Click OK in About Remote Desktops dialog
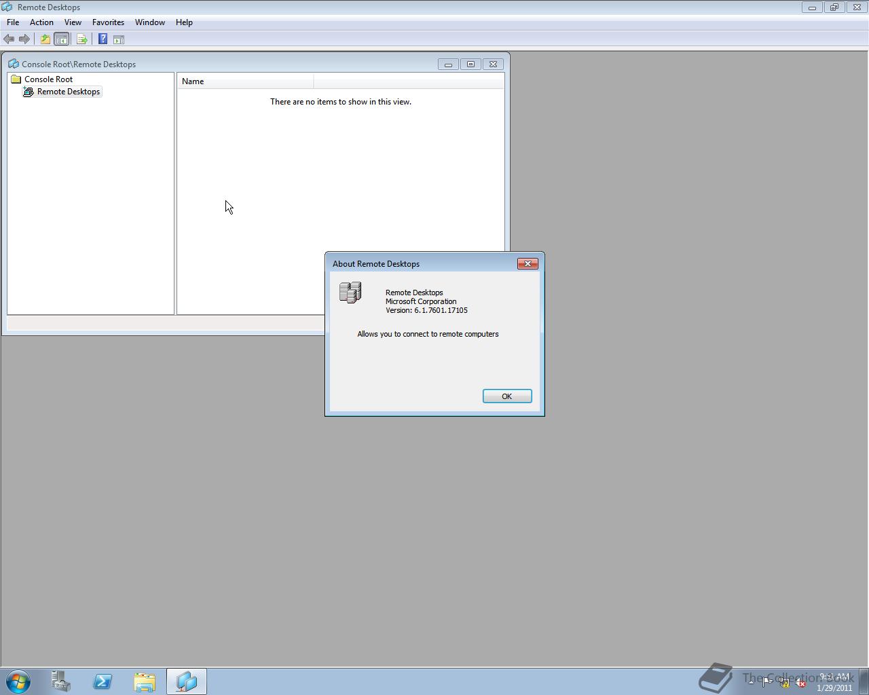The height and width of the screenshot is (695, 869). pos(507,396)
